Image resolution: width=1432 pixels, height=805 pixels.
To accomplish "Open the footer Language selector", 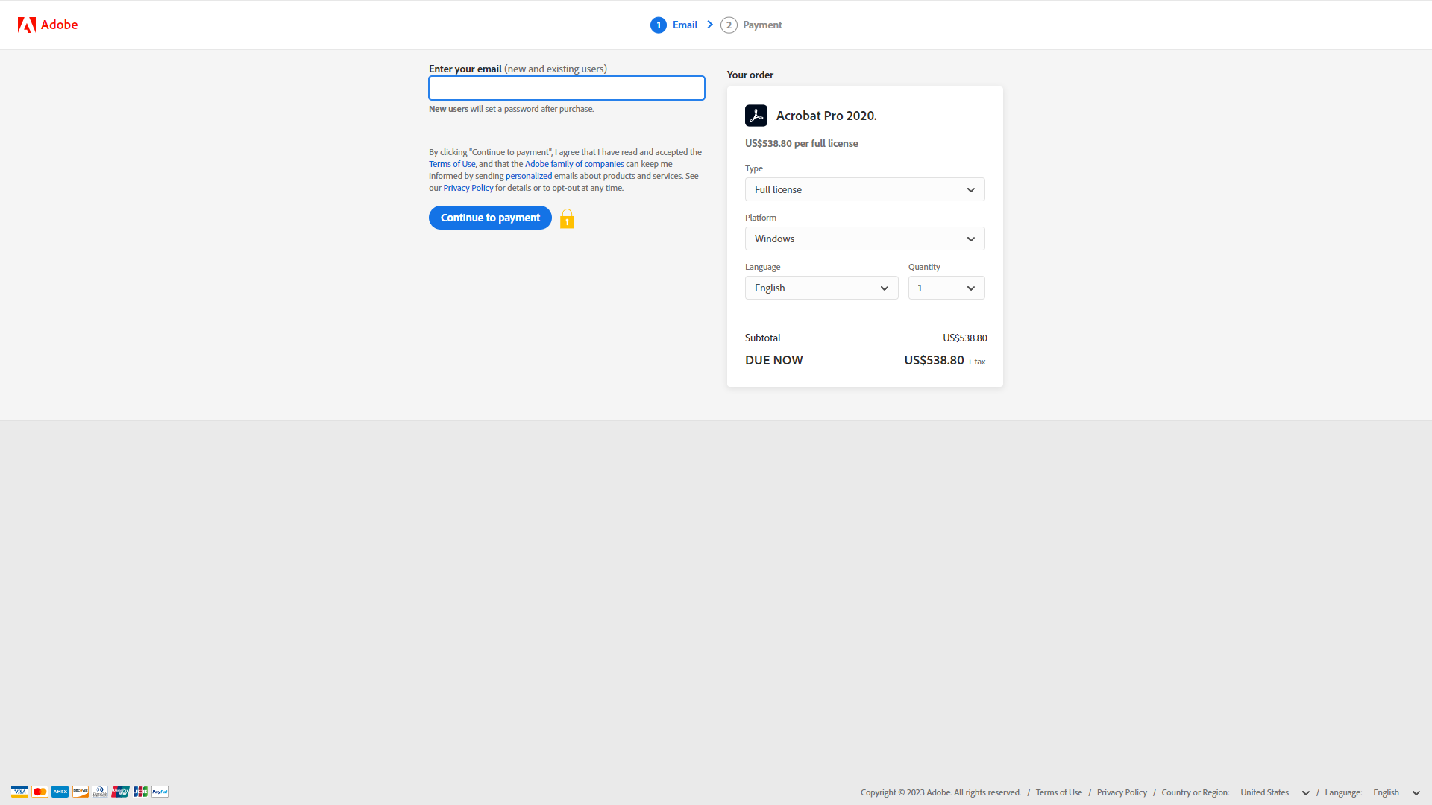I will point(1396,792).
